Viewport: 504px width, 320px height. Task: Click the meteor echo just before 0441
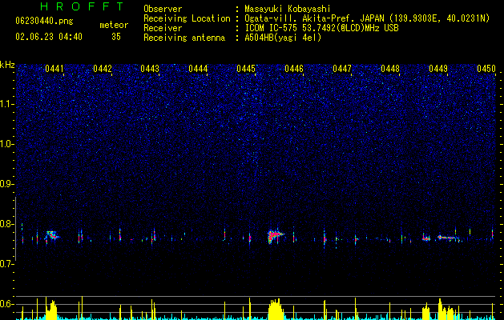pos(51,235)
